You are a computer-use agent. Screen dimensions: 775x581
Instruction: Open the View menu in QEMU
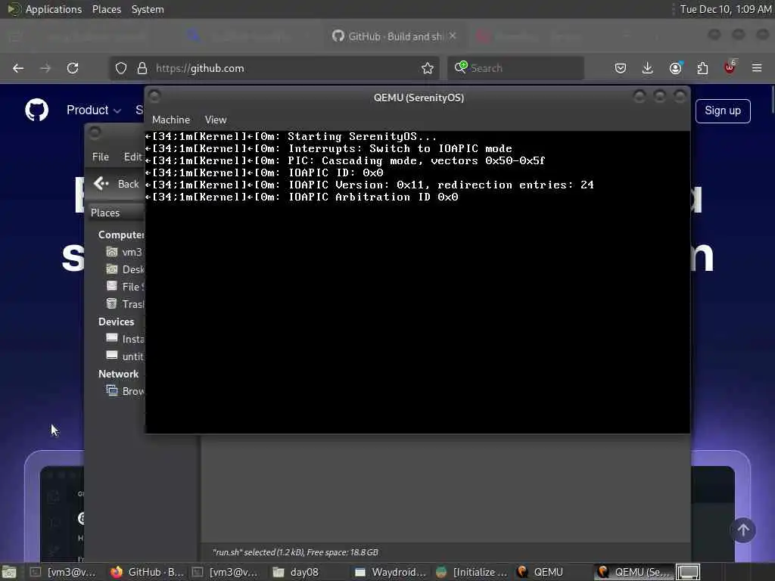(x=216, y=120)
